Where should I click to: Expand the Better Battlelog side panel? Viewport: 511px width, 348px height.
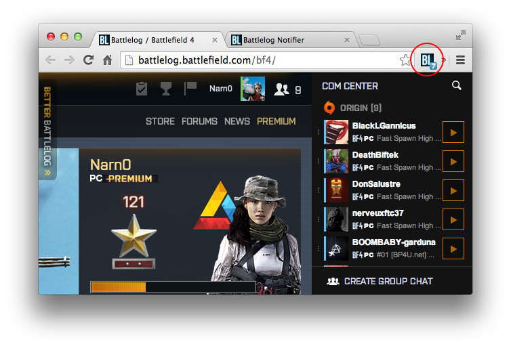coord(47,130)
